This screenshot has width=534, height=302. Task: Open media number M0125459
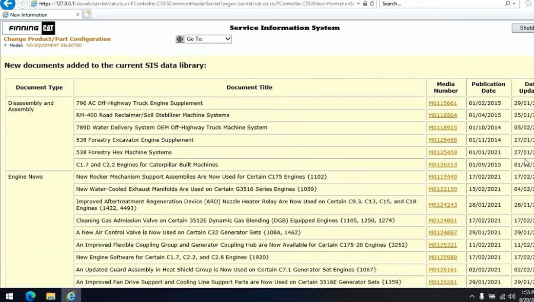coord(443,153)
